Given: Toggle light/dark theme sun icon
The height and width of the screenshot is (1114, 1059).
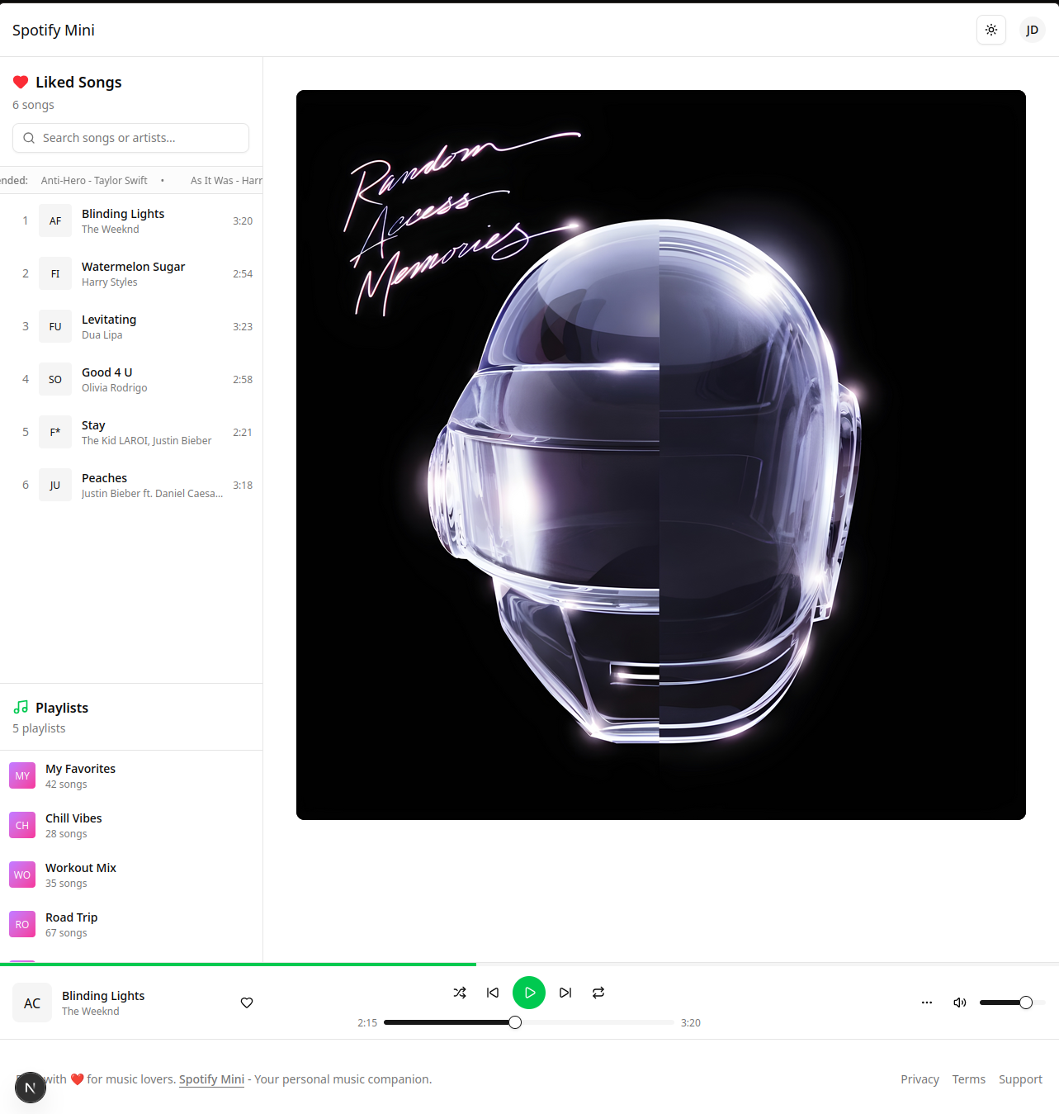Looking at the screenshot, I should 991,30.
